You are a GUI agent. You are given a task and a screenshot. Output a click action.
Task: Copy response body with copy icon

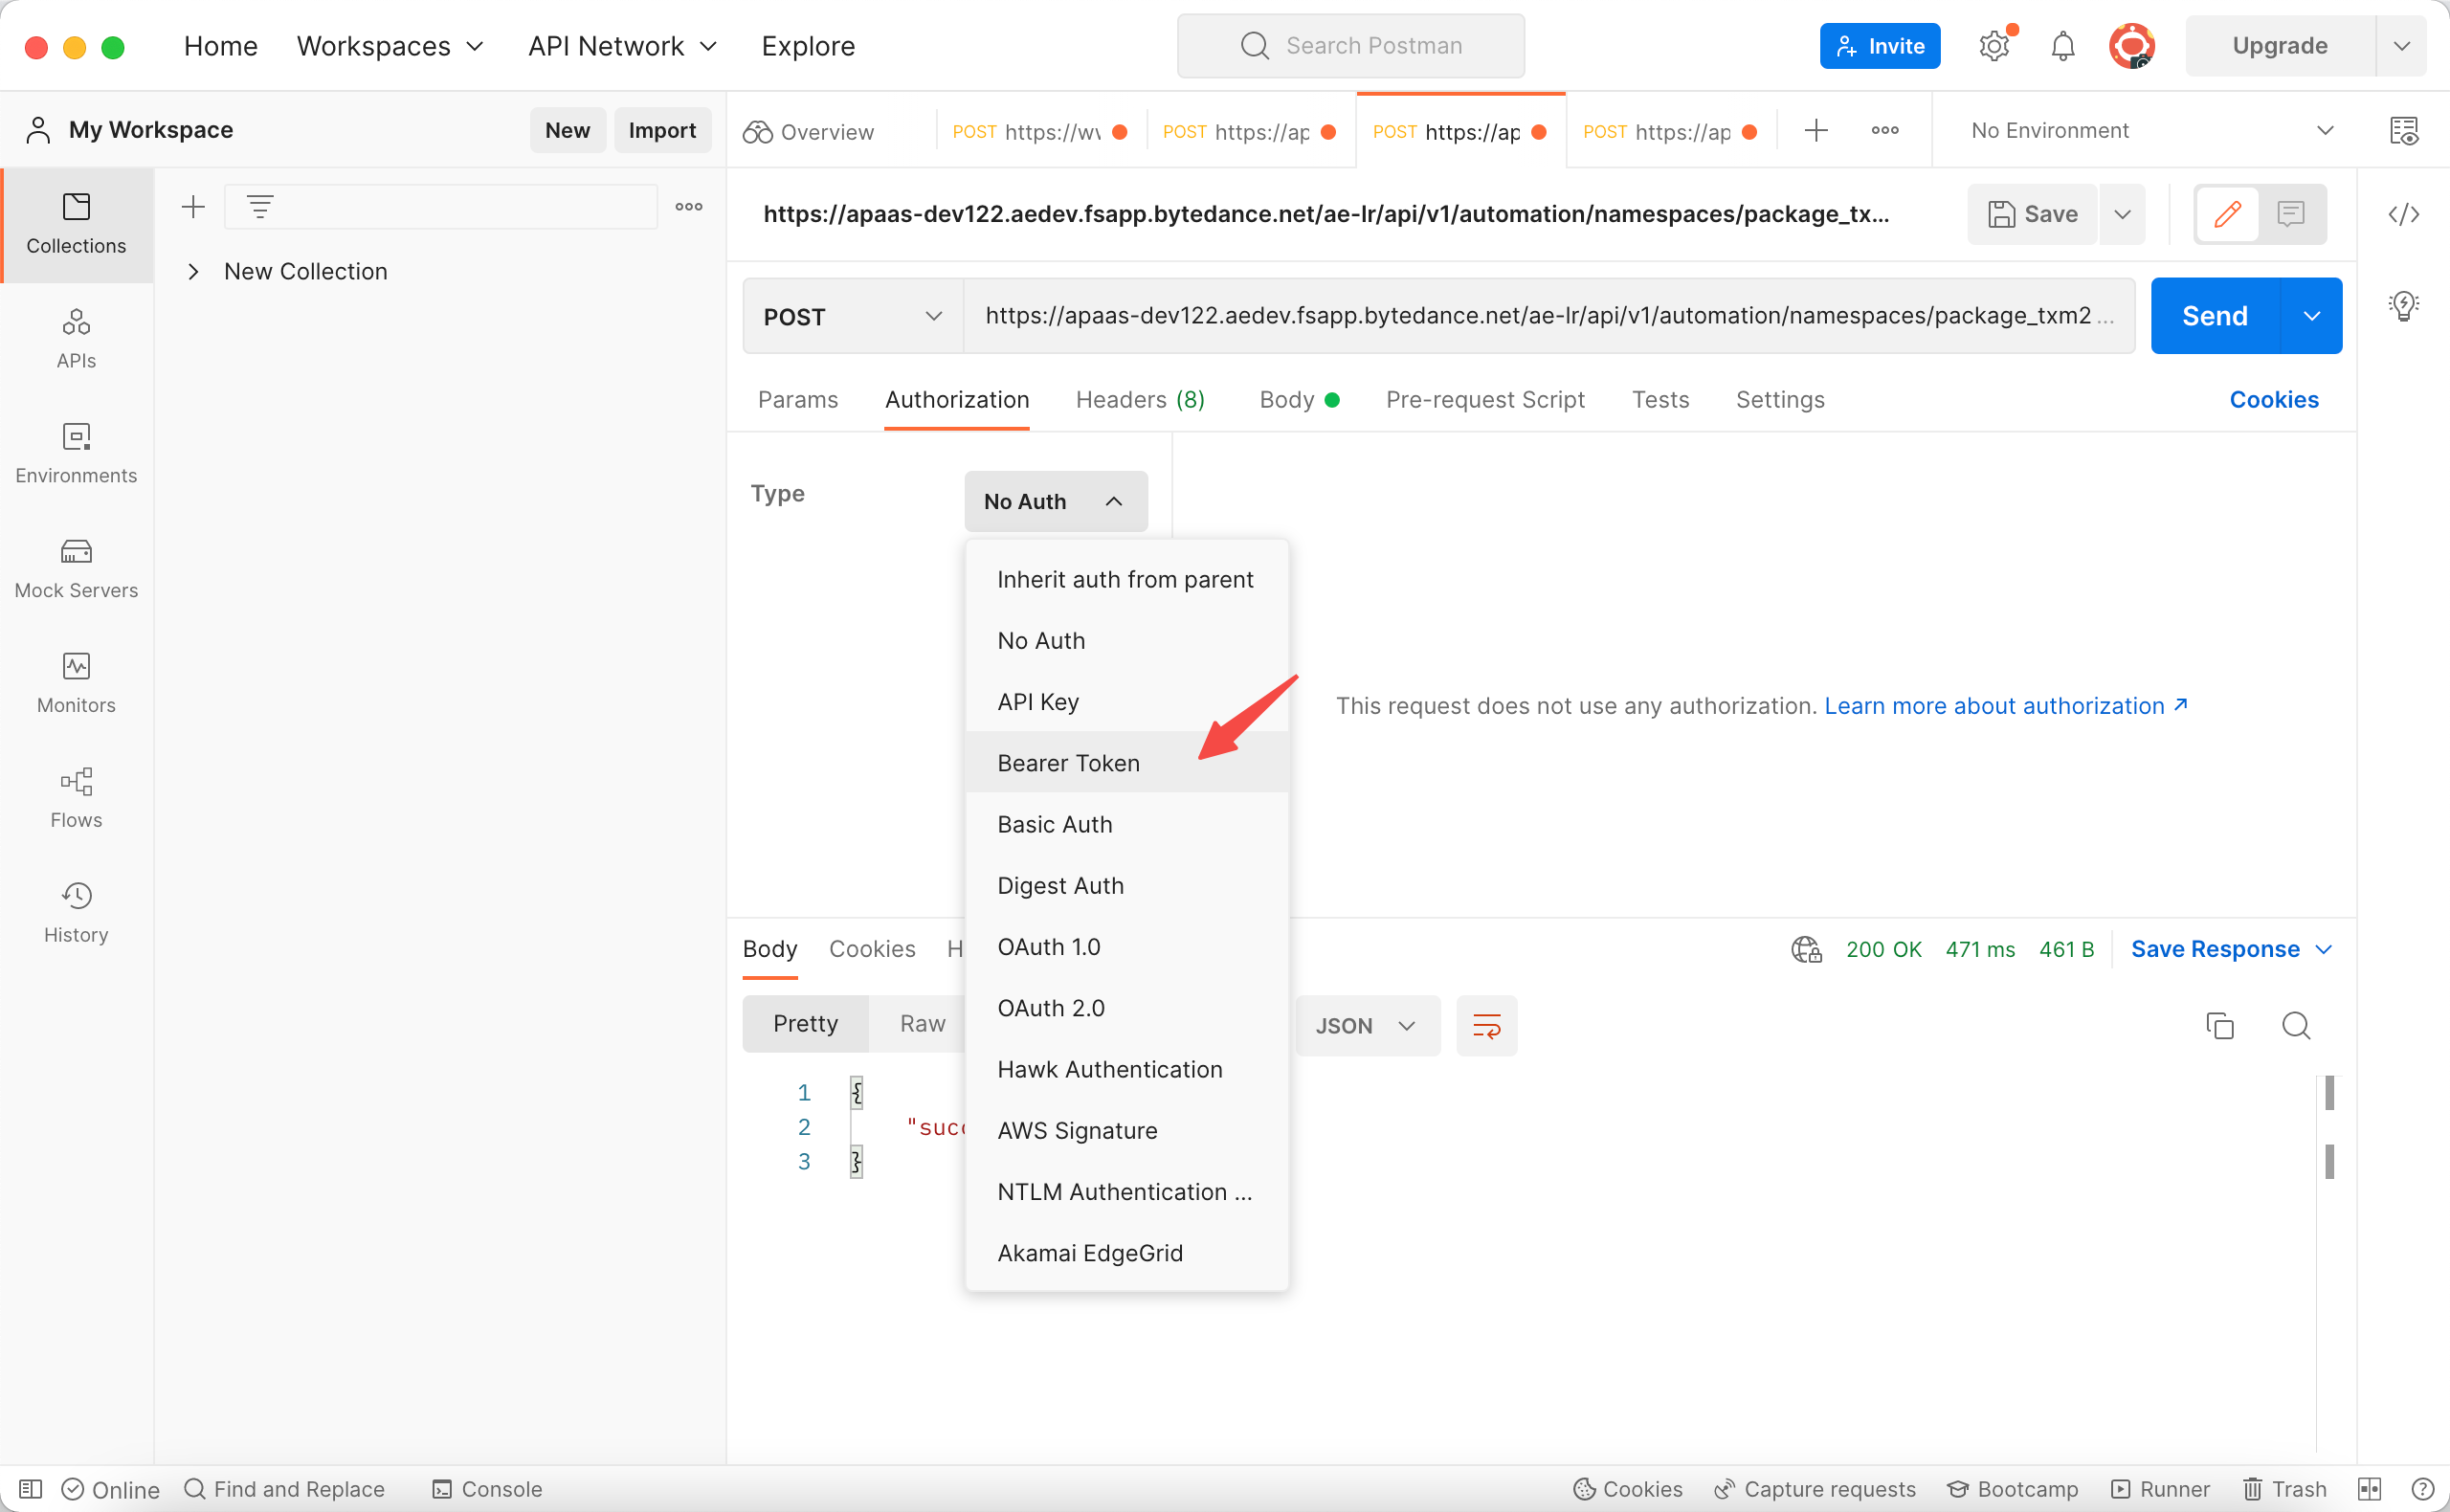pyautogui.click(x=2219, y=1025)
